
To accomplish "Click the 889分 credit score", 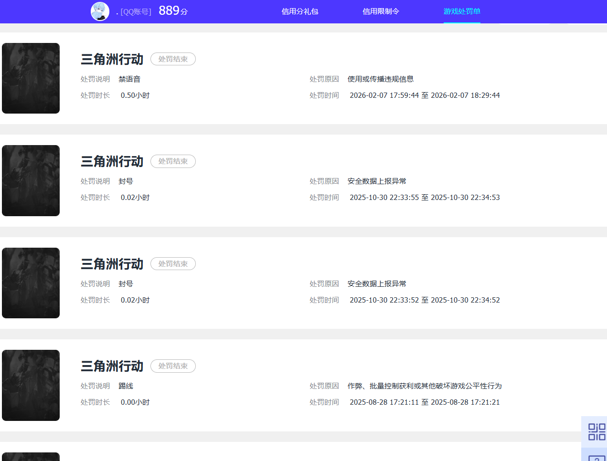I will point(173,10).
